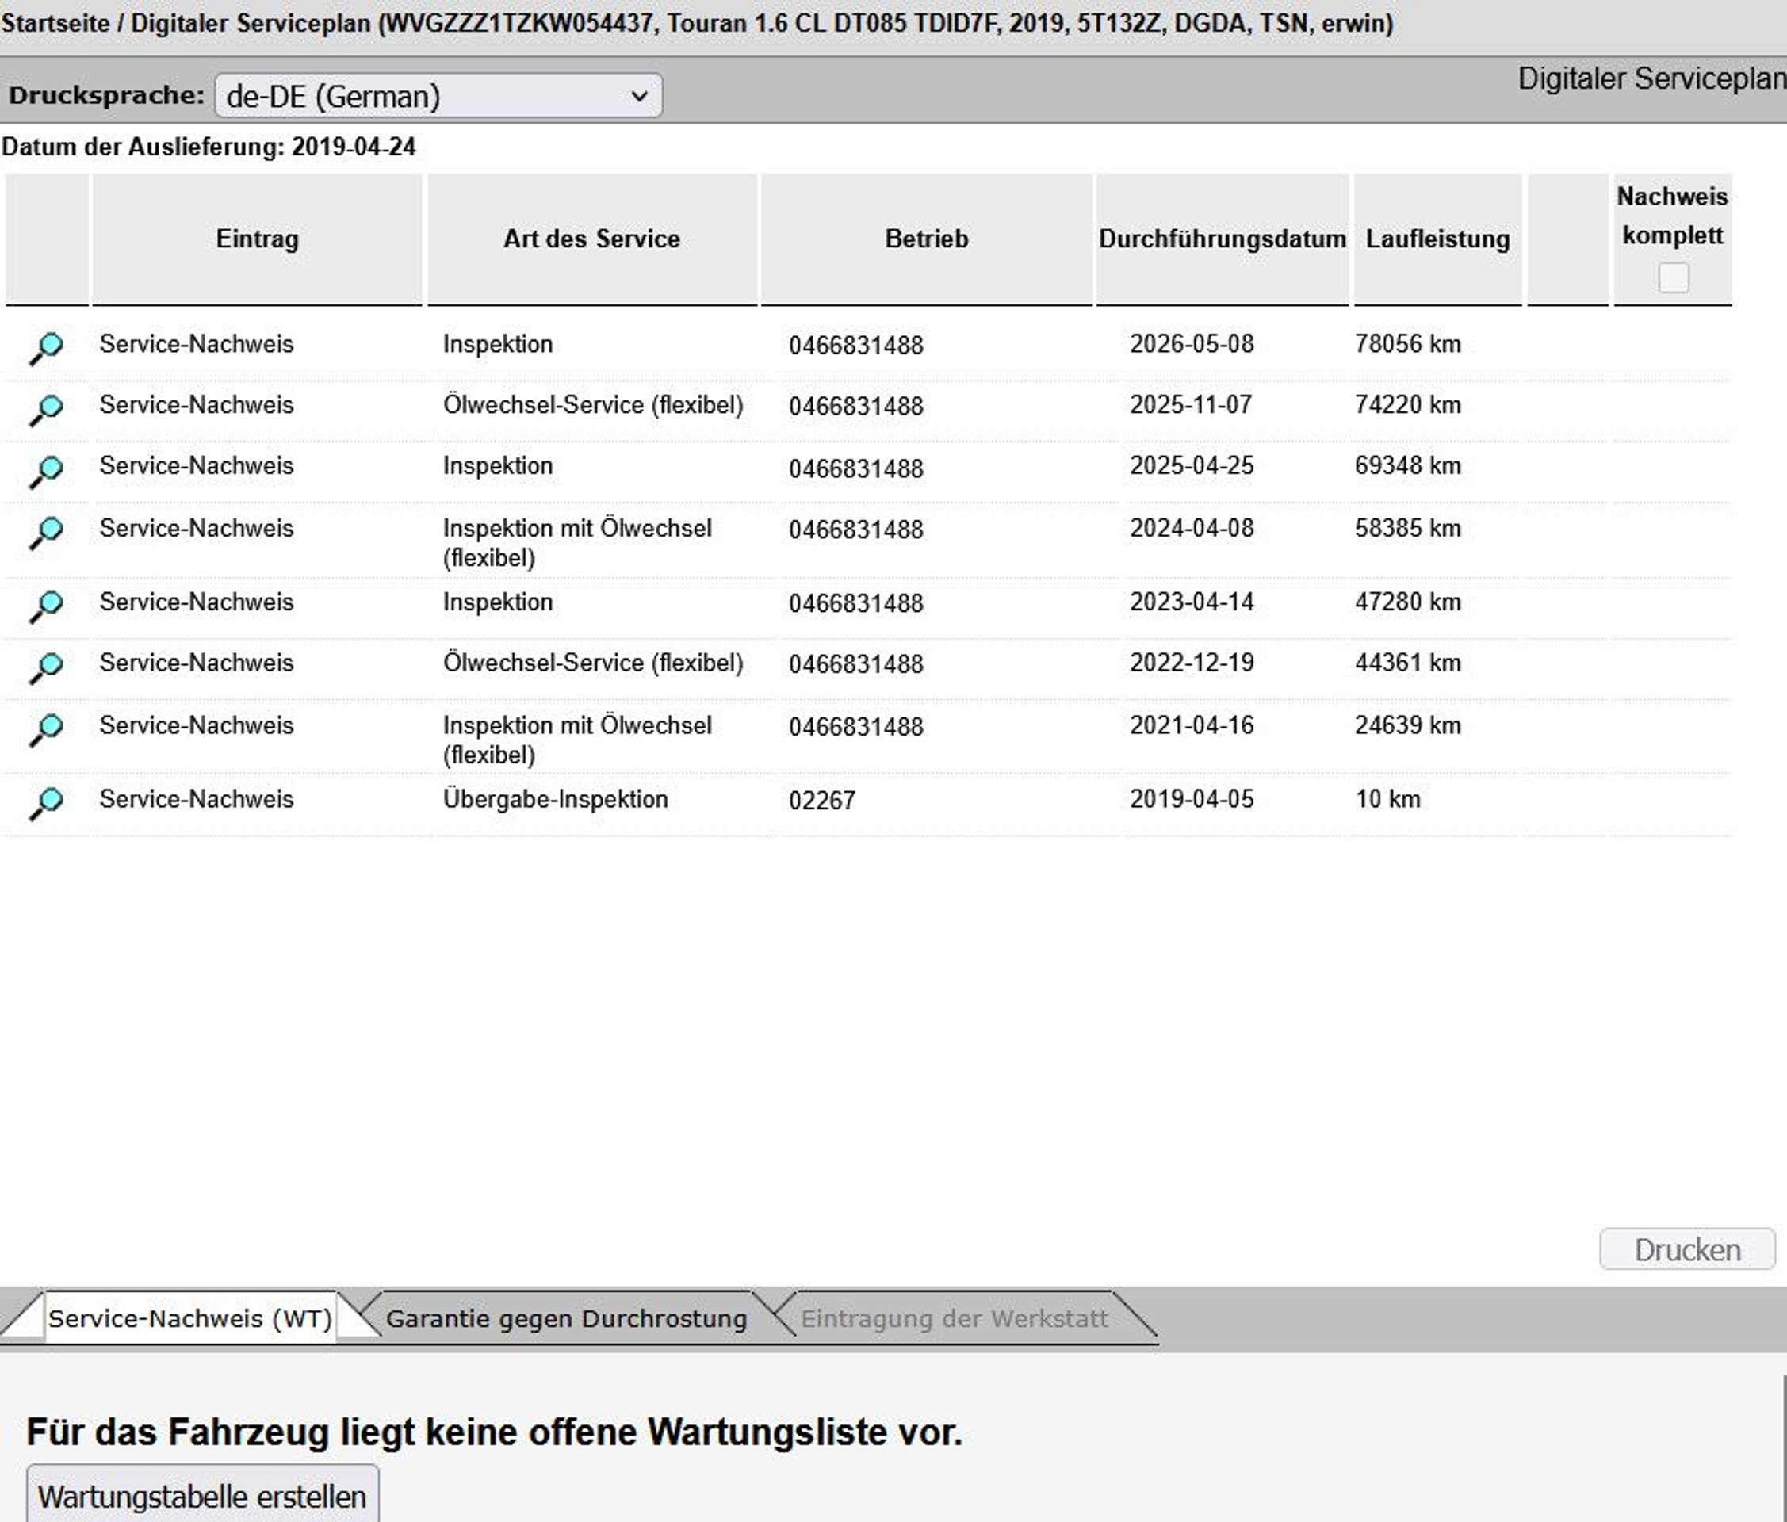This screenshot has height=1522, width=1787.
Task: Open the Garantie gegen Durchrostung tab
Action: (567, 1318)
